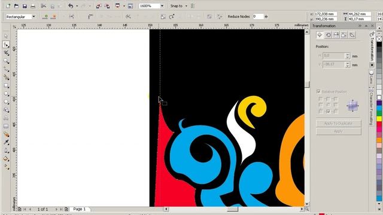This screenshot has height=215, width=383.
Task: Check the middle-left anchor point box
Action: click(x=321, y=105)
